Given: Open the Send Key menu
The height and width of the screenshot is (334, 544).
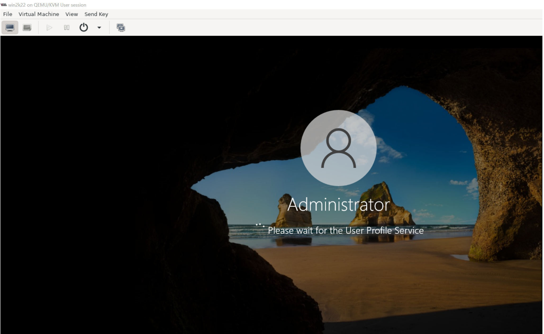Looking at the screenshot, I should [96, 14].
